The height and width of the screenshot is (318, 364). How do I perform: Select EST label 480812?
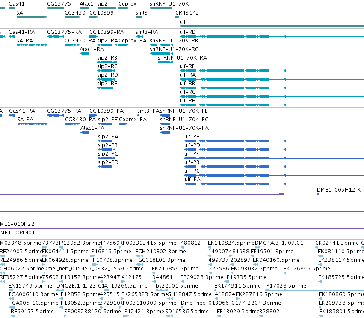click(191, 243)
